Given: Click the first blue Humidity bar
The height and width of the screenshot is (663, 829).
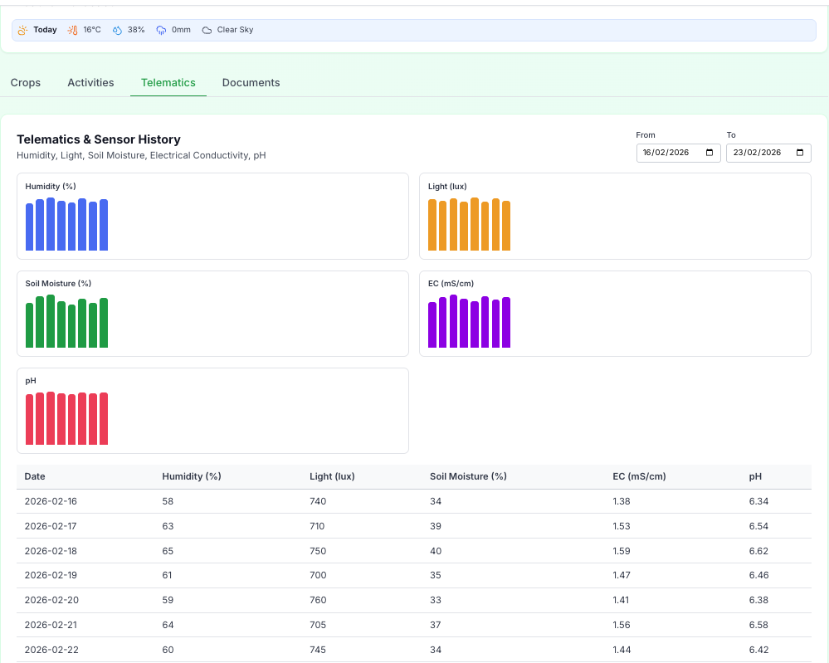Looking at the screenshot, I should [30, 227].
